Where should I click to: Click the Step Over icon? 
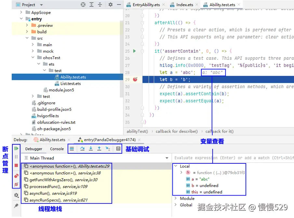point(82,149)
